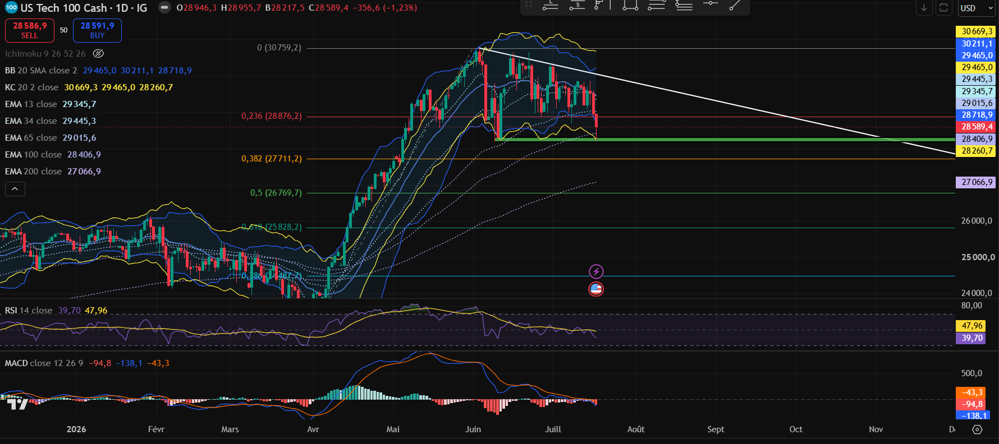Collapse the indicator legend list

(x=15, y=189)
